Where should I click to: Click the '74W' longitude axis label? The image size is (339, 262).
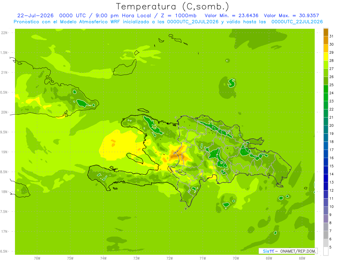tap(103, 258)
